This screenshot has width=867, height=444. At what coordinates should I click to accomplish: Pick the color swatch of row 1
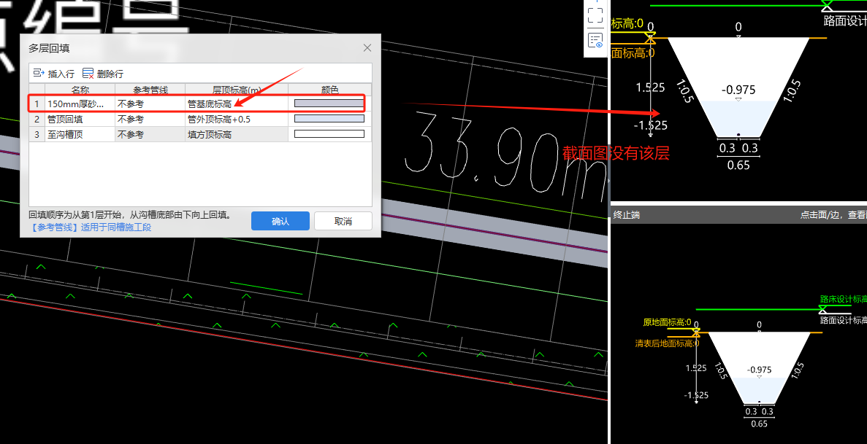329,104
